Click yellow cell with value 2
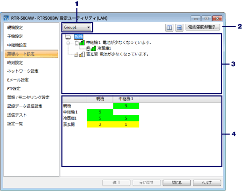Screen dimensions: 242x191 coord(100,124)
